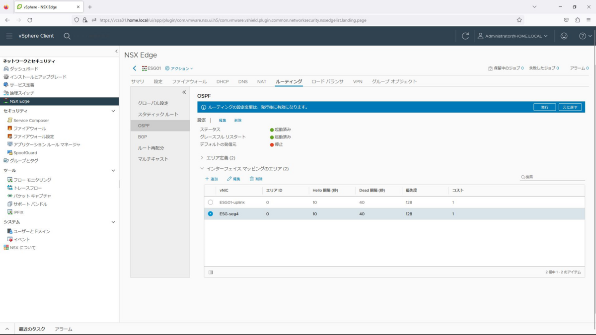Open ファイアウォール under セキュリティ
Screen dimensions: 596x335
[x=29, y=129]
